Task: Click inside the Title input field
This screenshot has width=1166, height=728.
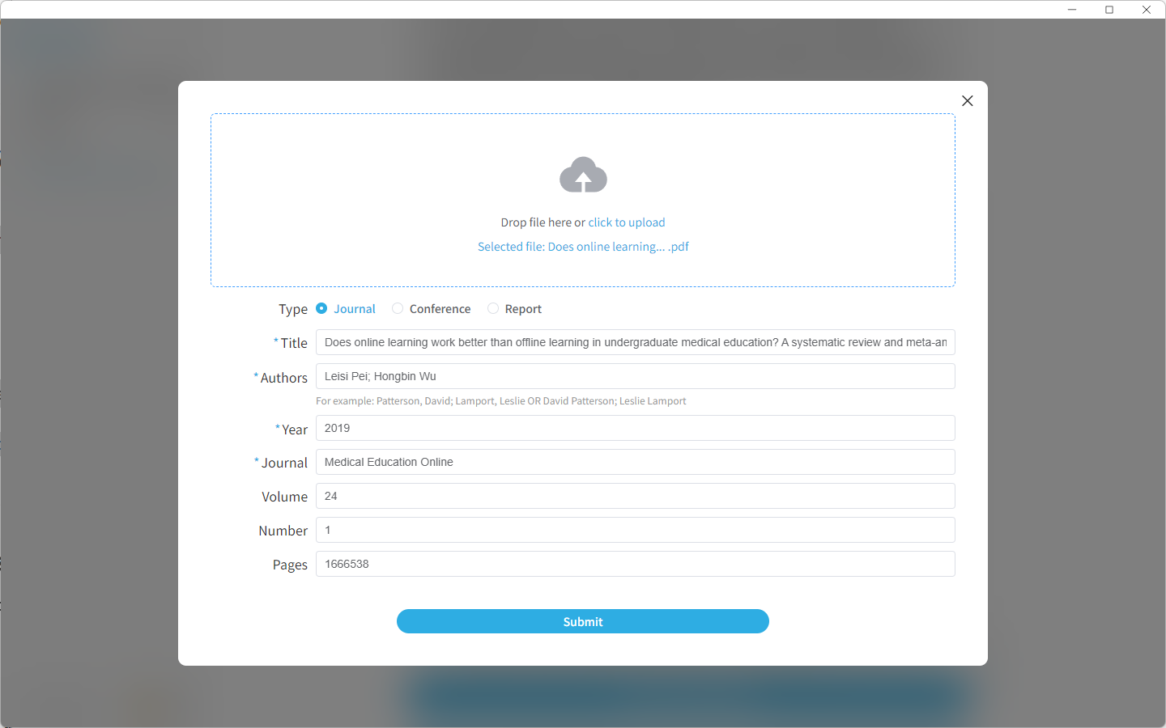Action: (x=636, y=342)
